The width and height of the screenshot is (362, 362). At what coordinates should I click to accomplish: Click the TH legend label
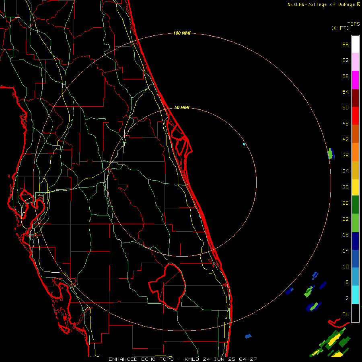pyautogui.click(x=346, y=314)
